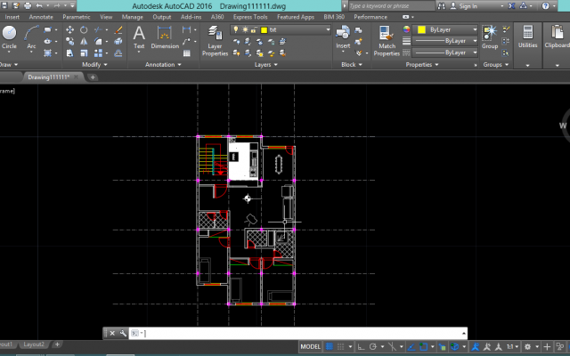The image size is (570, 356).
Task: Toggle the layer freeze sun icon
Action: 246,29
